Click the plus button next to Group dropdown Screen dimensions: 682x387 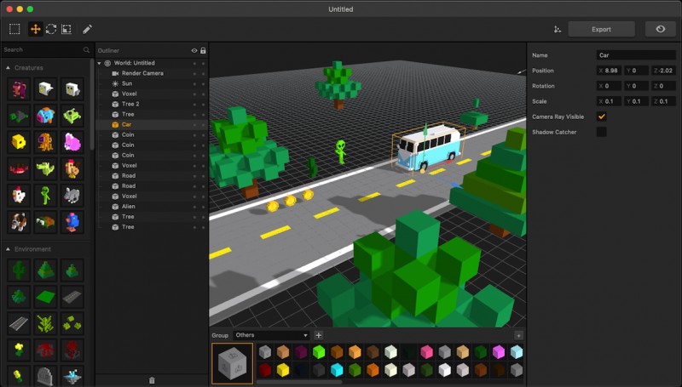319,335
